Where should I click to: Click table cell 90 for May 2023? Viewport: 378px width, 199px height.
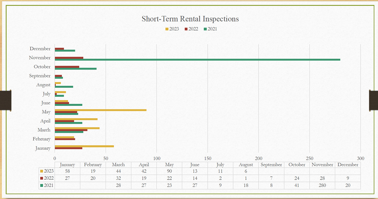[x=170, y=171]
